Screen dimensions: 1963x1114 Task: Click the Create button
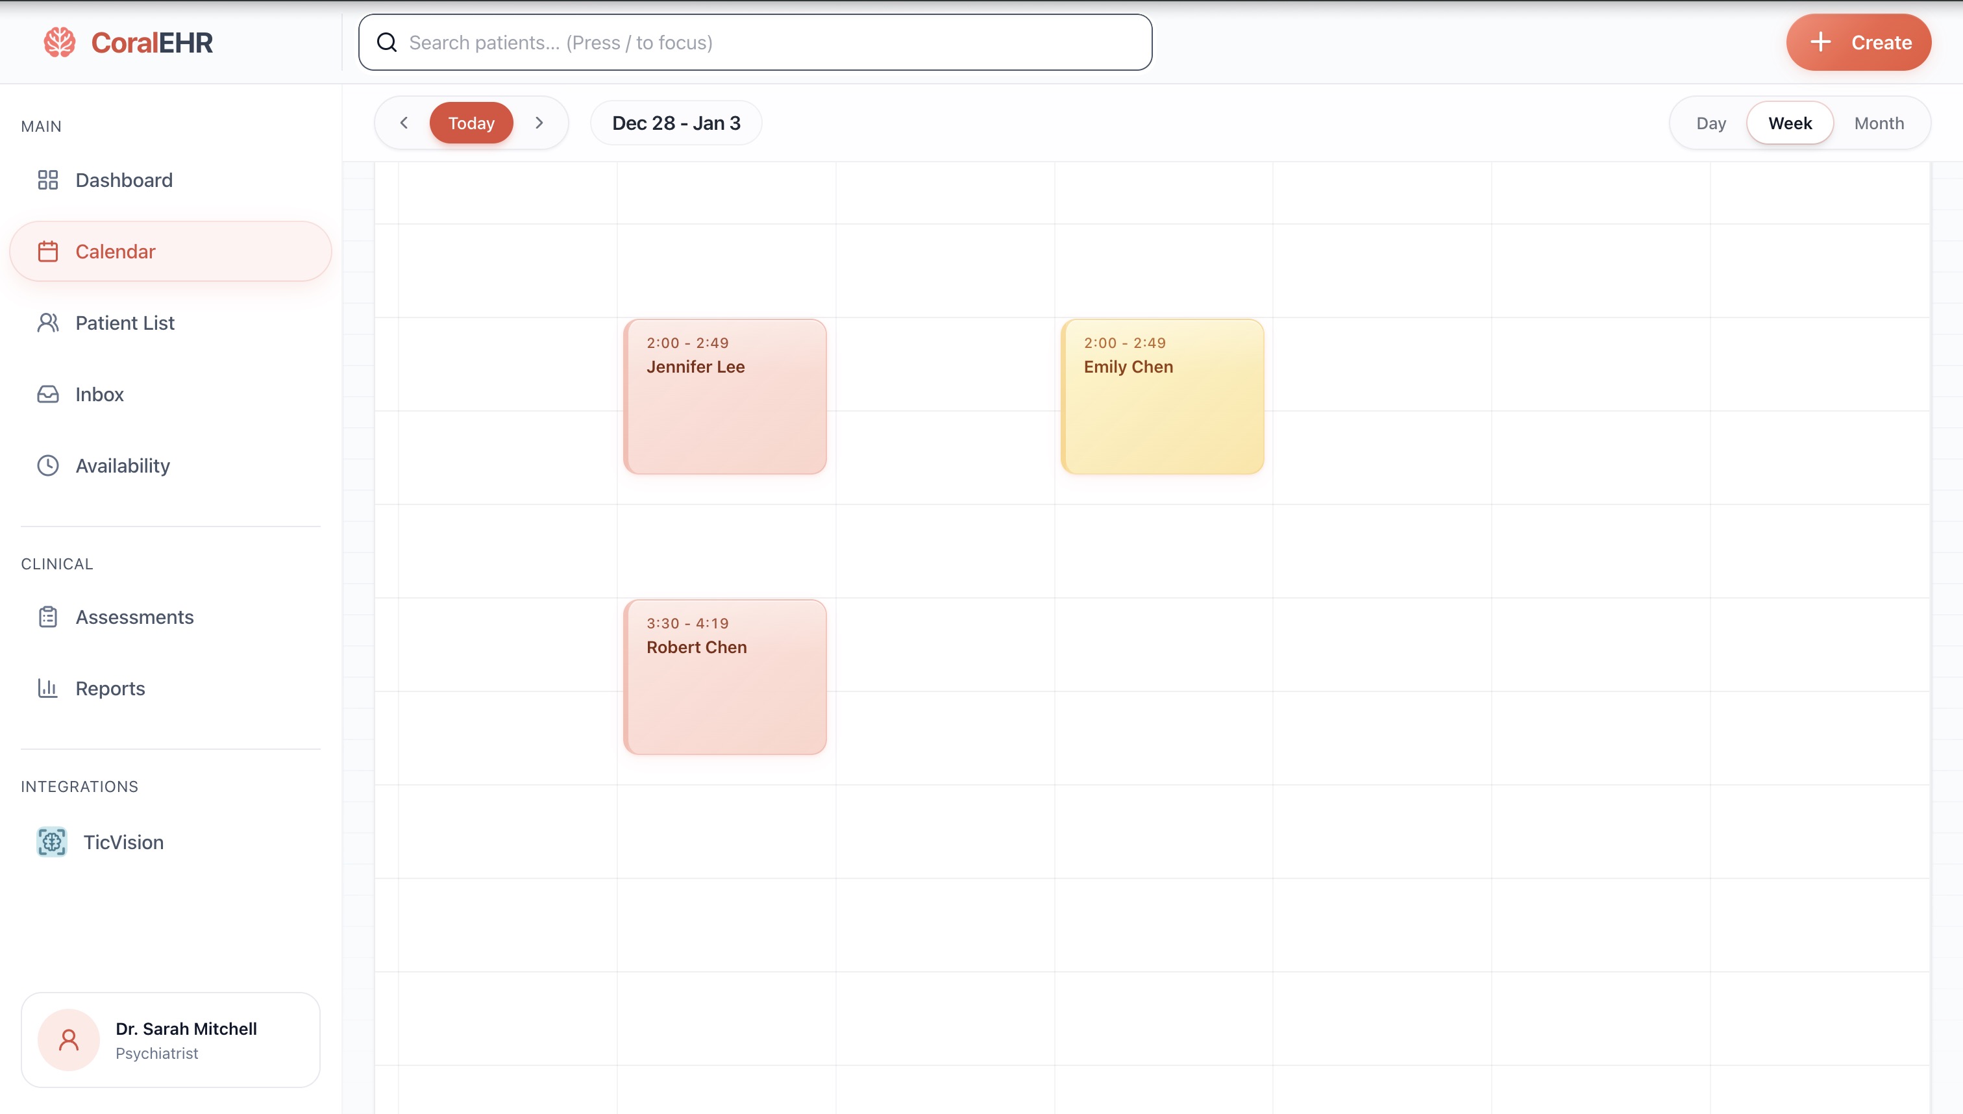tap(1859, 42)
